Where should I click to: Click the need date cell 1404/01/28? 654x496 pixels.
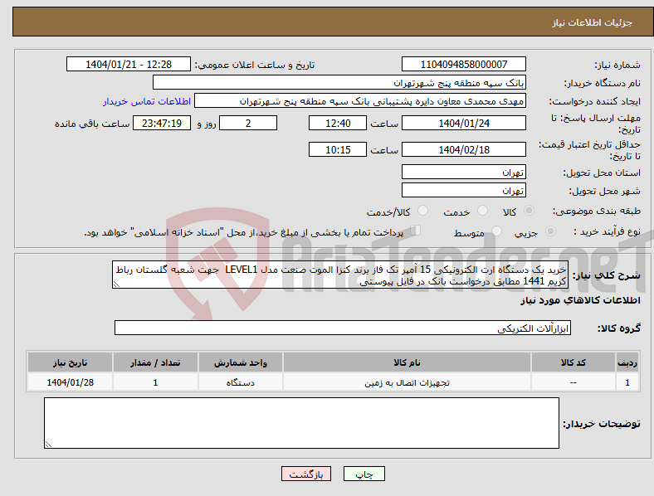(x=70, y=382)
